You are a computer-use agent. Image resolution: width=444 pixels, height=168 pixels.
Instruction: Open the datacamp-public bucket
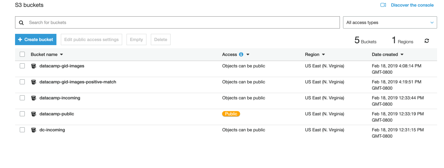coord(57,114)
